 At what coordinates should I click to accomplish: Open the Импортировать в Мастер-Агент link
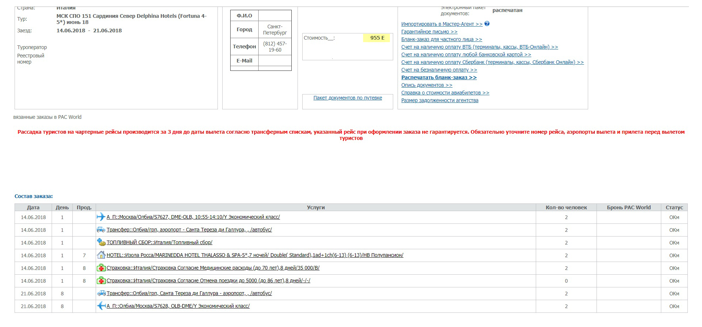click(x=442, y=24)
